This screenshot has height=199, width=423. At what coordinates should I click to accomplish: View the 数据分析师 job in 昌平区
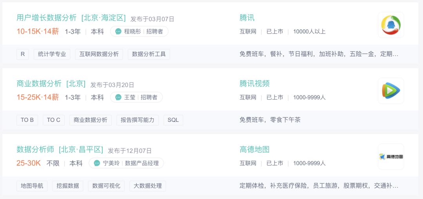tap(35, 150)
